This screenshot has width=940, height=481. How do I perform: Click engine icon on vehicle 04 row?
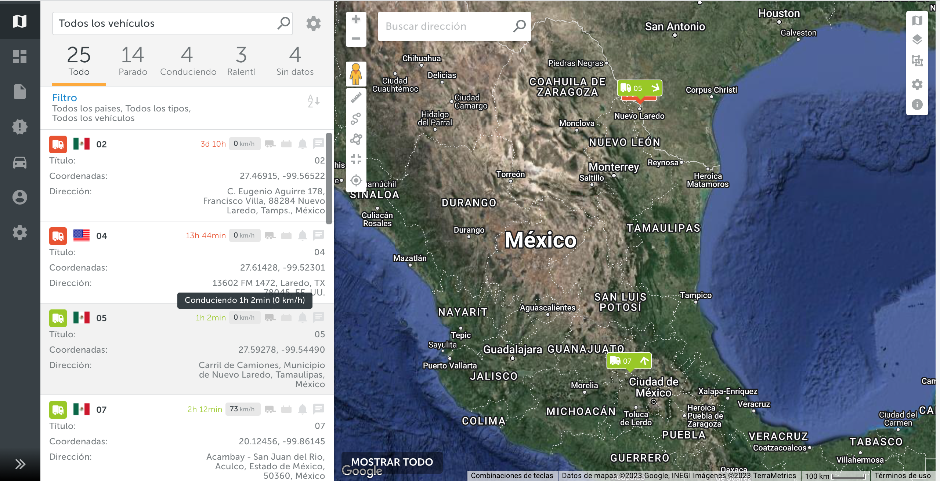pyautogui.click(x=286, y=235)
